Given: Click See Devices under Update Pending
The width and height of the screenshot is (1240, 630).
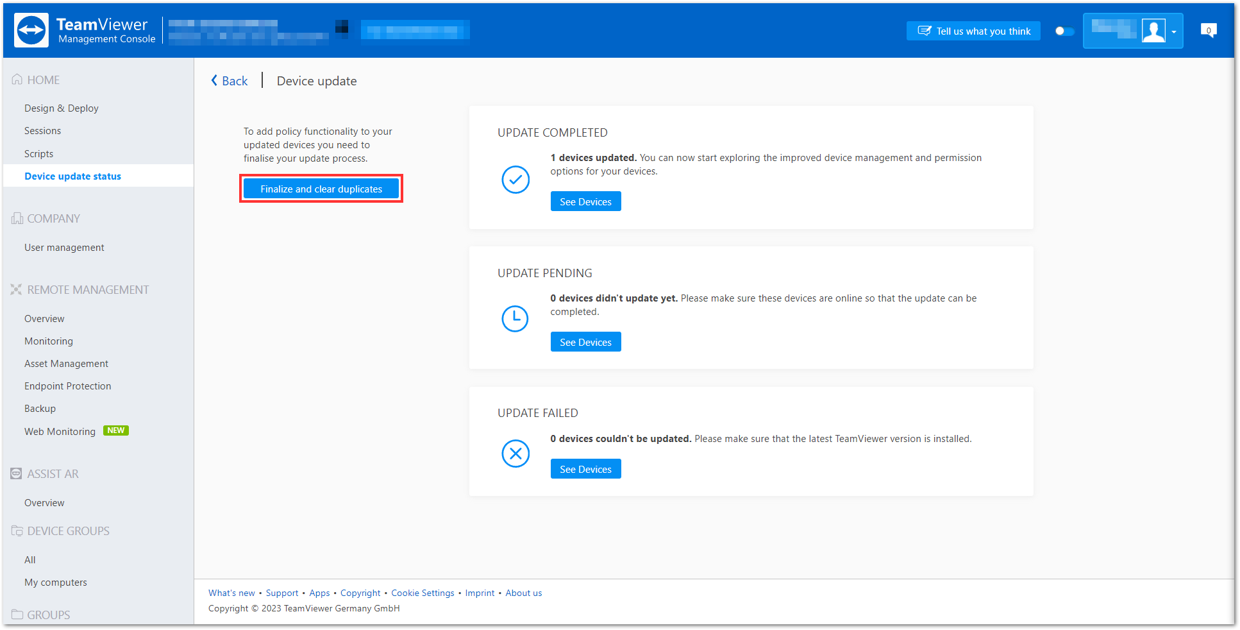Looking at the screenshot, I should (585, 341).
